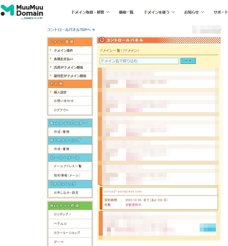Click the ドメイン名で絞り込む search field
The height and width of the screenshot is (246, 228).
[x=139, y=61]
